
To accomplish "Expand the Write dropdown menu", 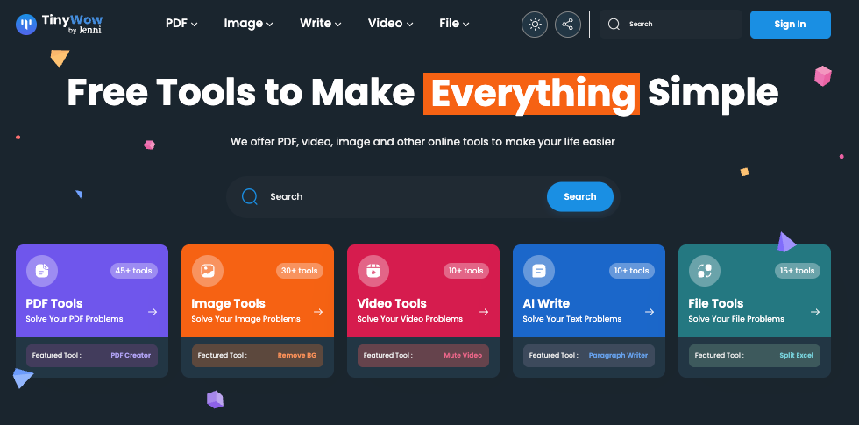I will point(321,24).
